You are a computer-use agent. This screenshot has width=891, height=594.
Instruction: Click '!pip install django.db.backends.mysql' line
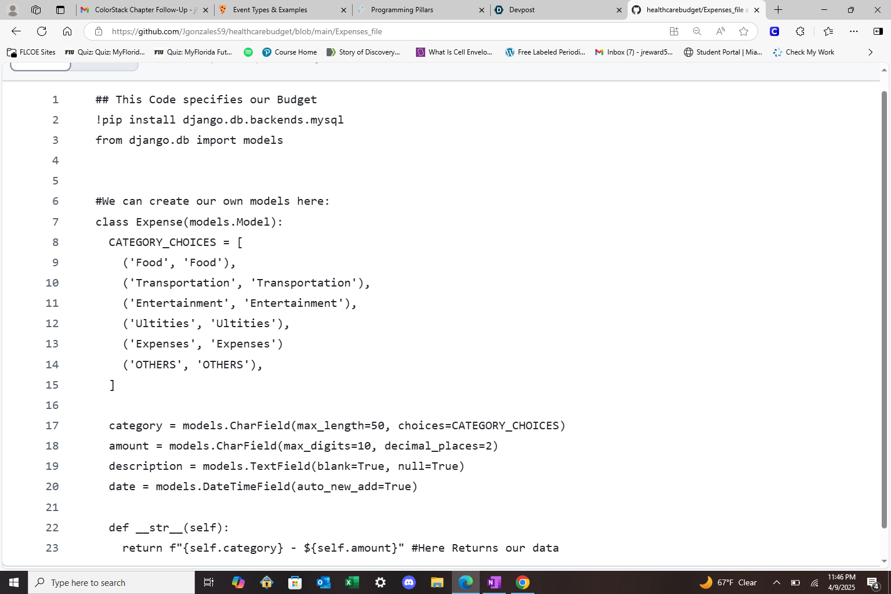219,119
